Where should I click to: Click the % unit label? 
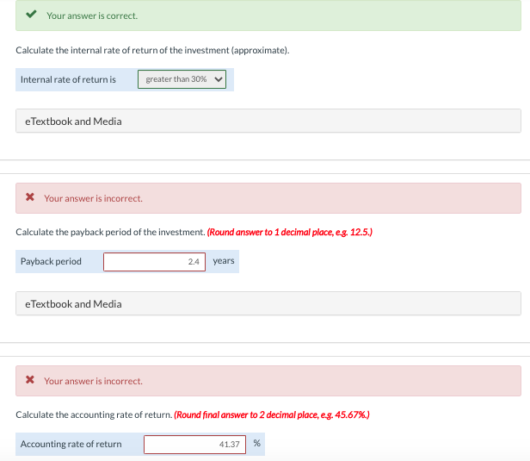(257, 444)
